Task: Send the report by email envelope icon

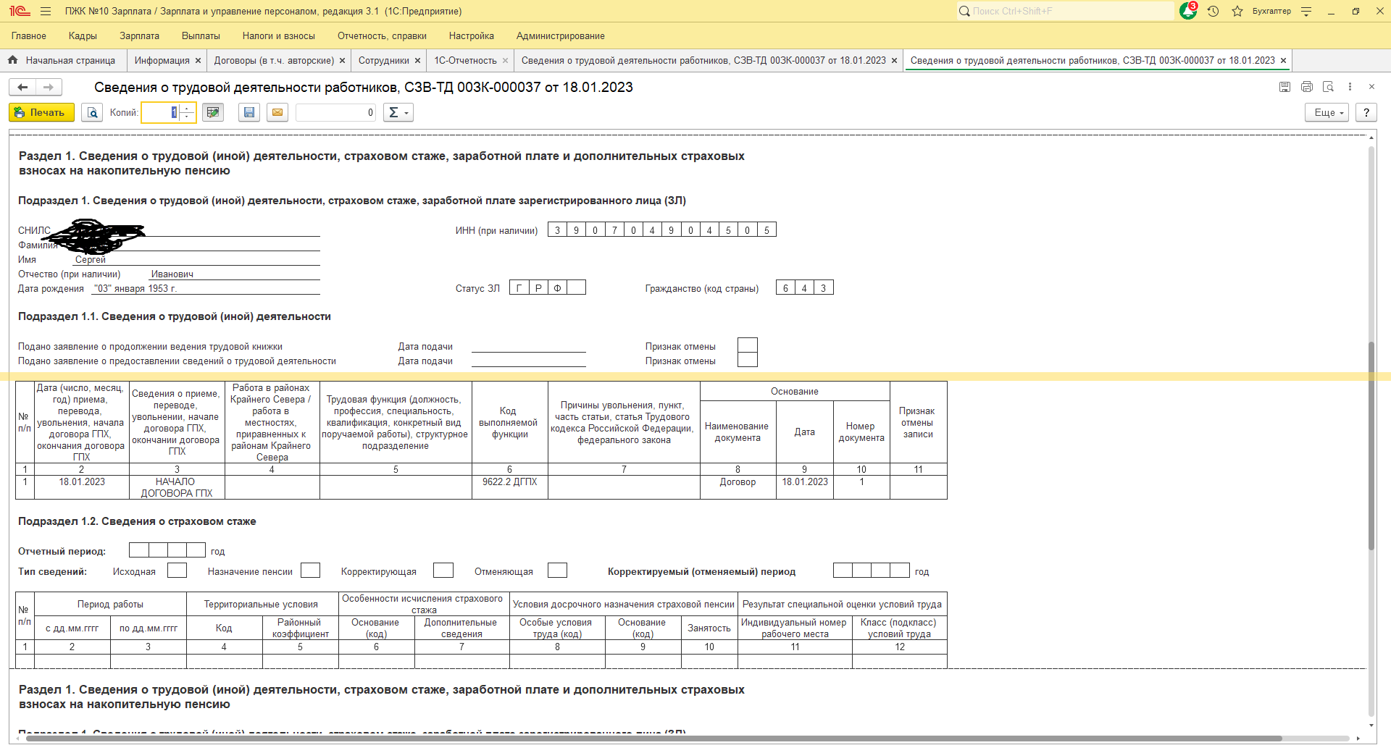Action: coord(277,113)
